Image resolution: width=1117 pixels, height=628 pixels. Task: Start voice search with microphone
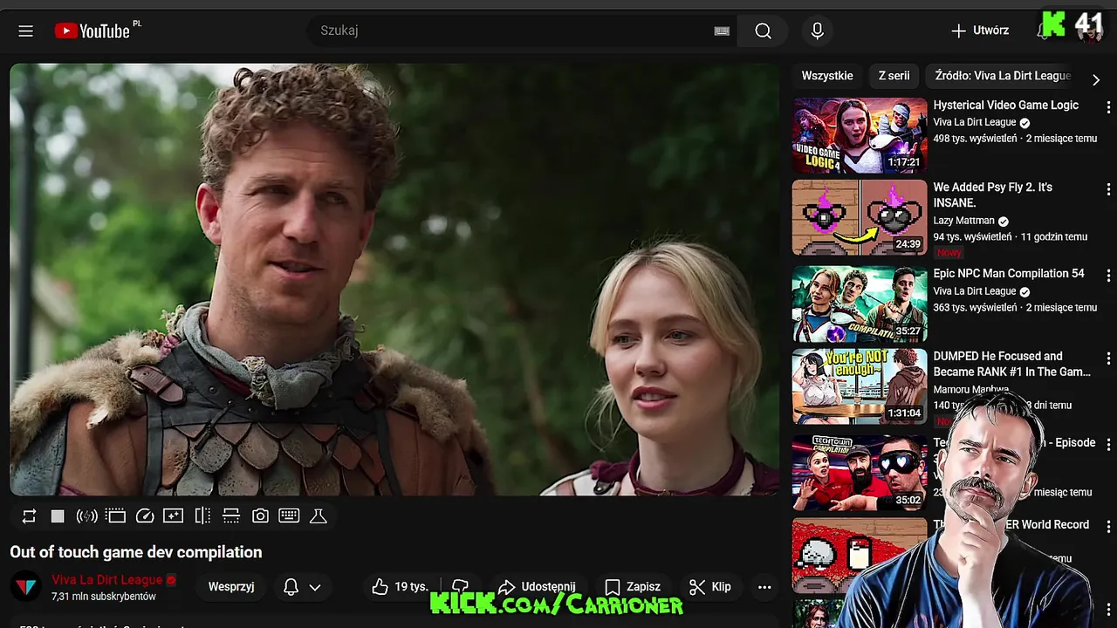(x=817, y=31)
